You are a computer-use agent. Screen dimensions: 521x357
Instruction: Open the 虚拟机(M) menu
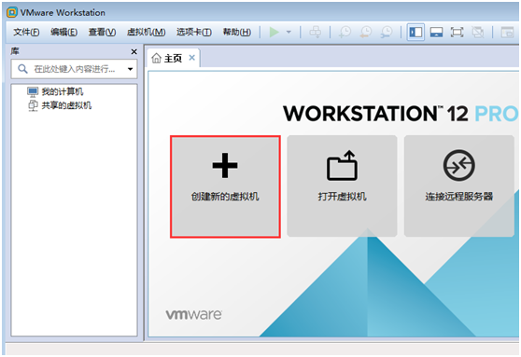click(147, 33)
